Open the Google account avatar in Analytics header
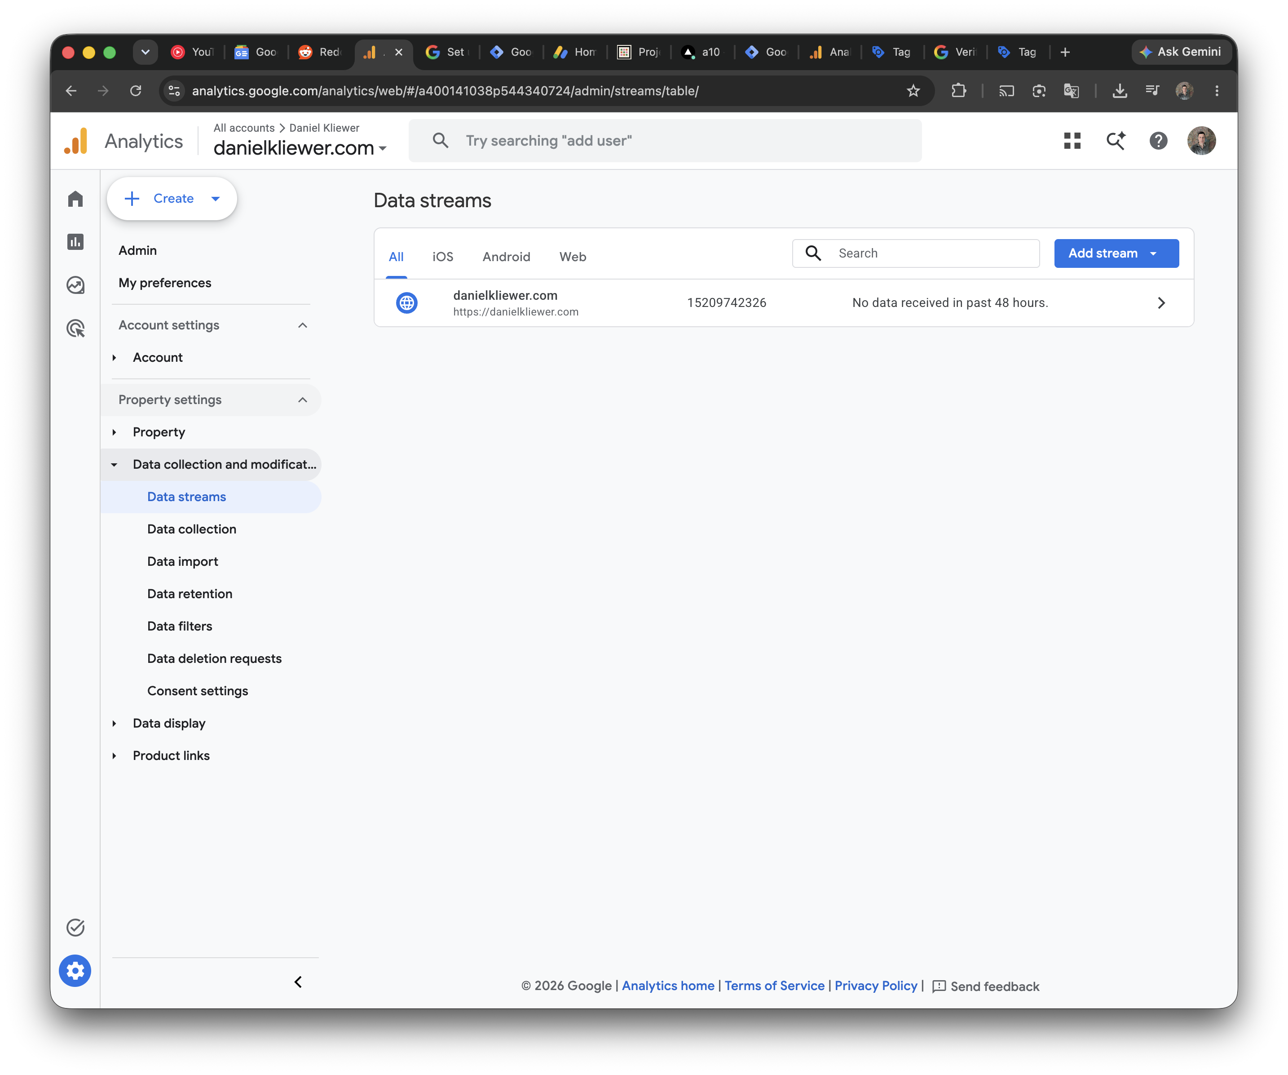Viewport: 1288px width, 1075px height. (1201, 141)
